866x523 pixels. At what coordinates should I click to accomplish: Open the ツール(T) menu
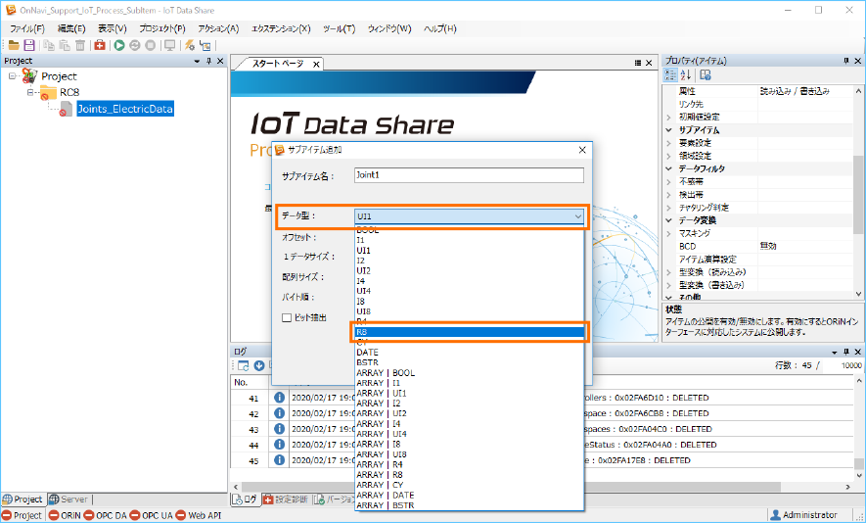click(x=338, y=28)
